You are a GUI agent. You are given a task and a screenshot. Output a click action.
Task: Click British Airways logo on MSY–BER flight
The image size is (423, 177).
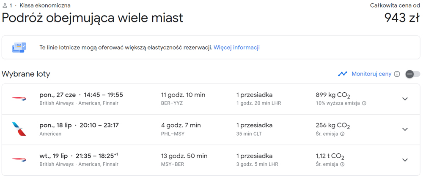19,160
